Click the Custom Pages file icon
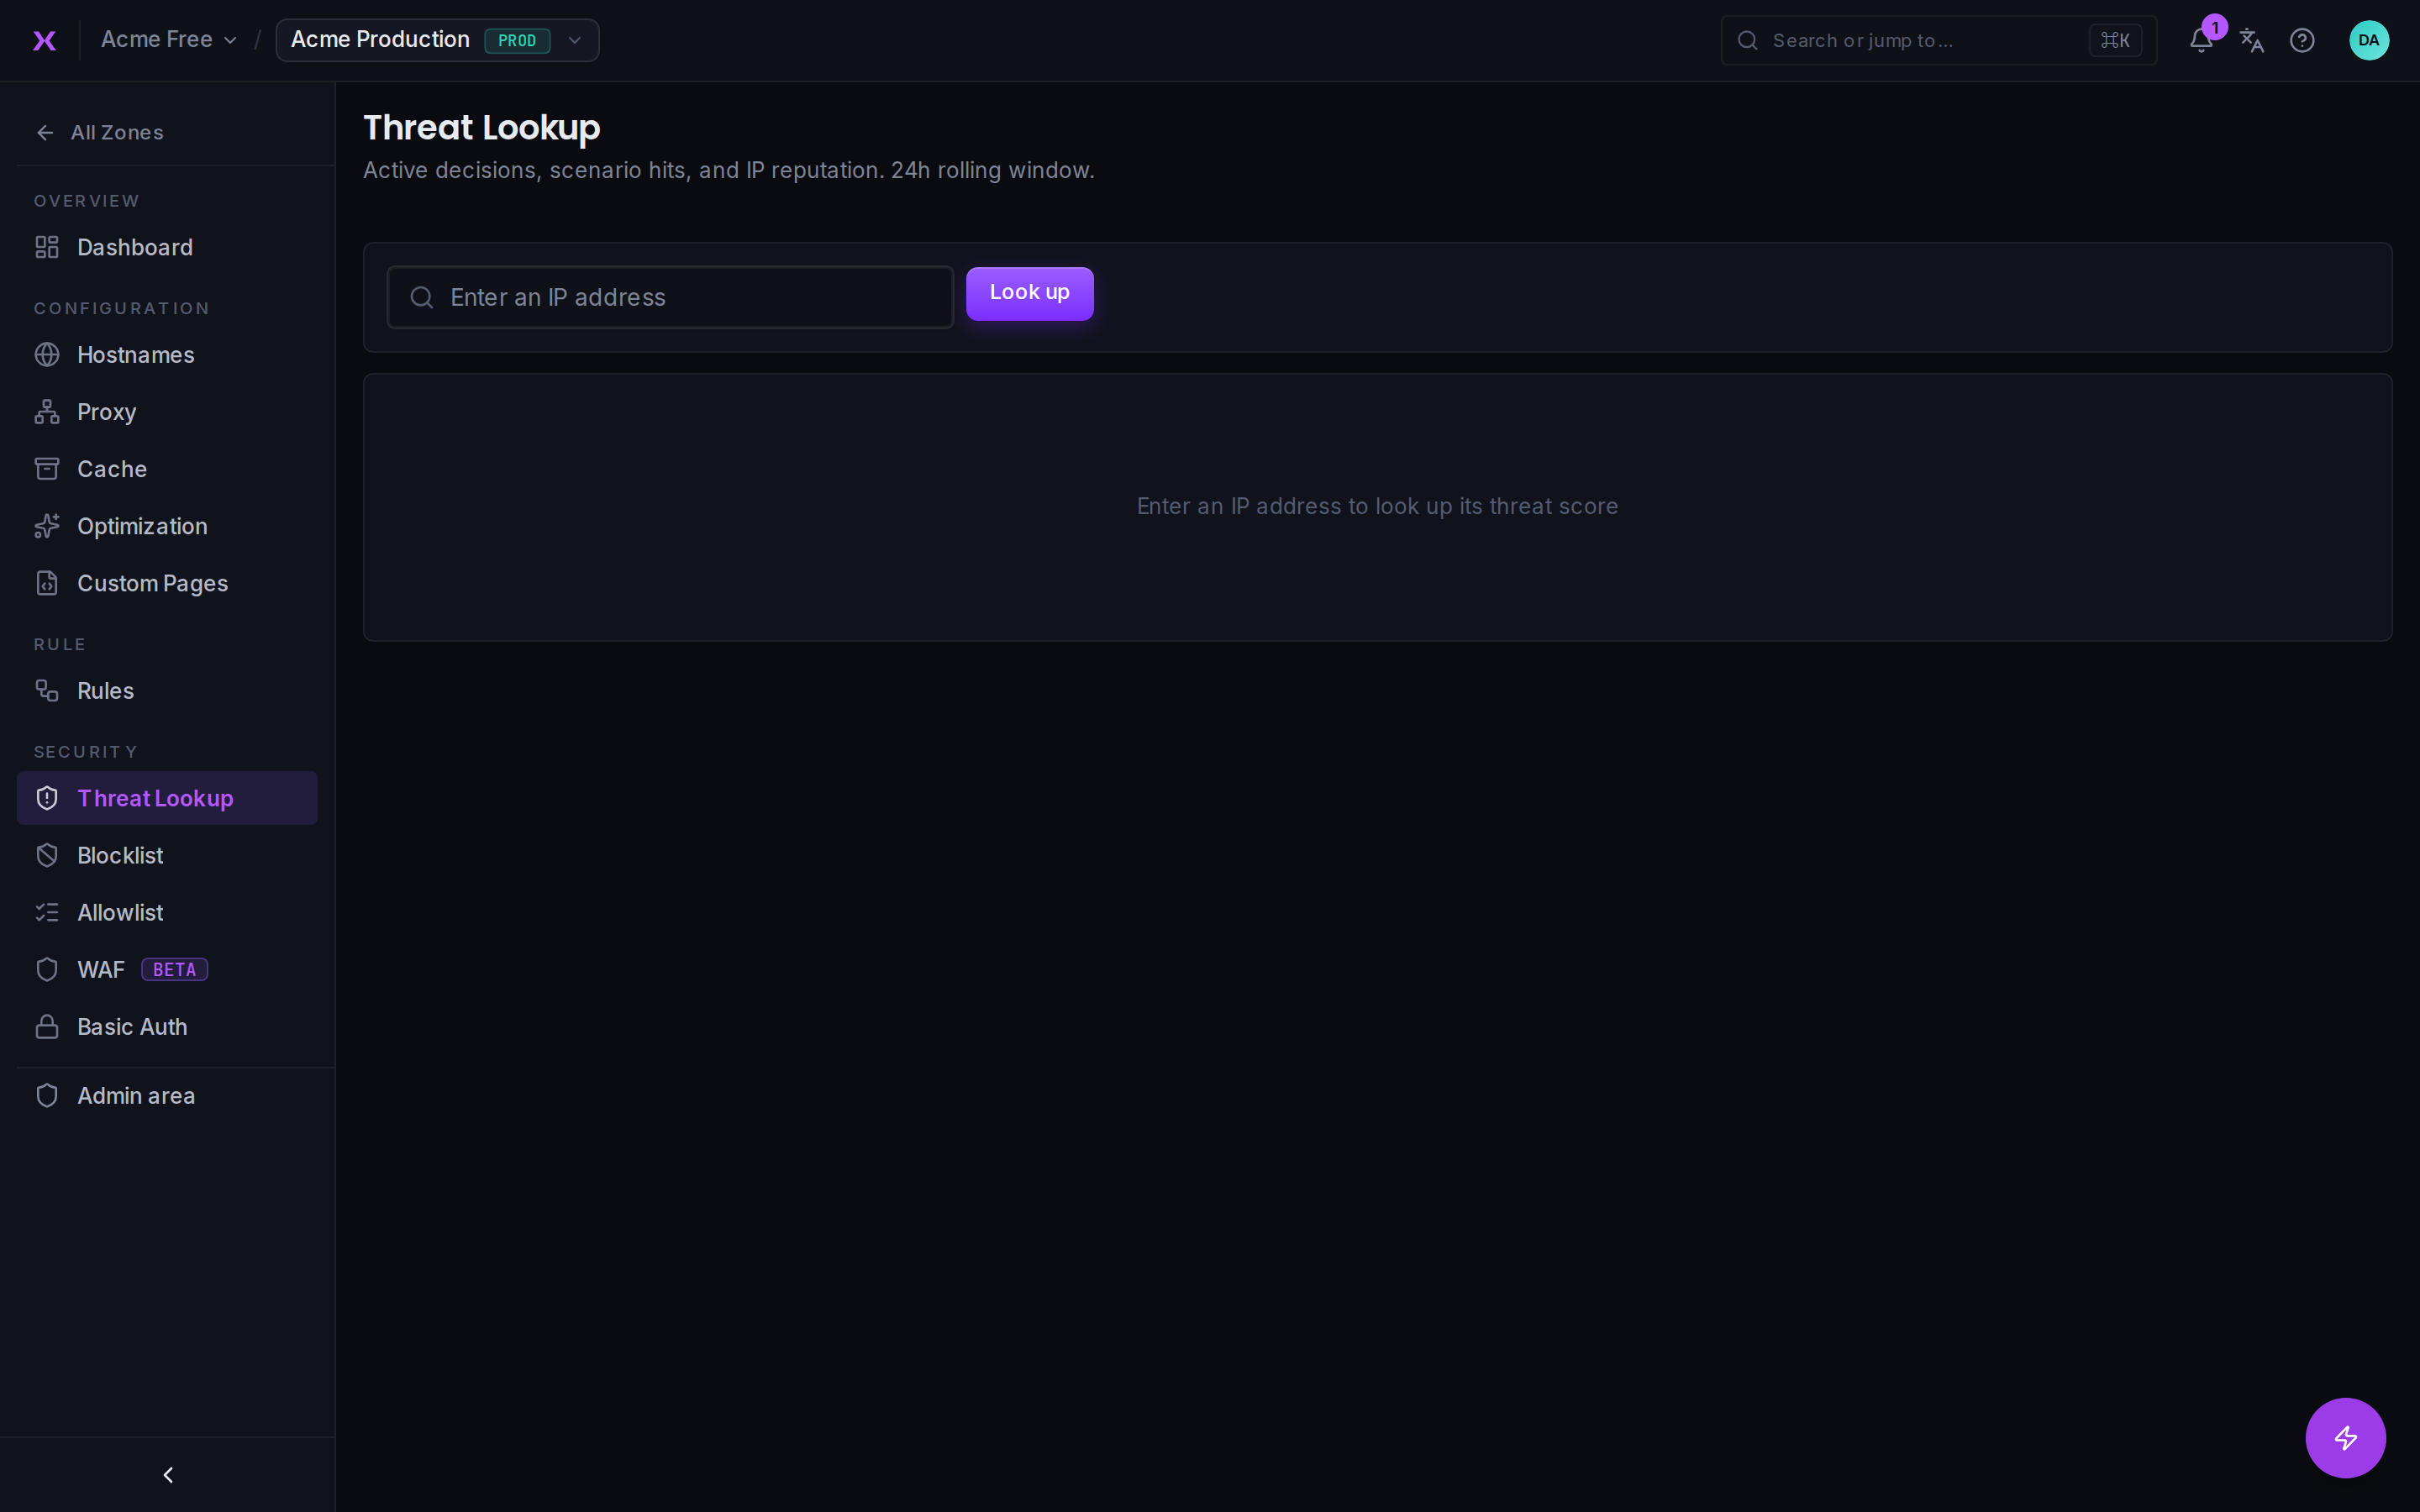Viewport: 2420px width, 1512px height. point(47,583)
